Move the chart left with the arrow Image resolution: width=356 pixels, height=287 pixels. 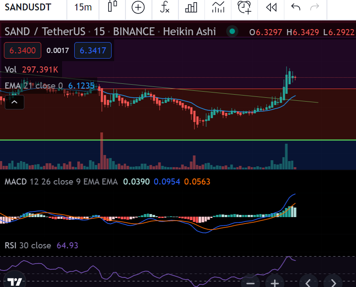pyautogui.click(x=308, y=283)
